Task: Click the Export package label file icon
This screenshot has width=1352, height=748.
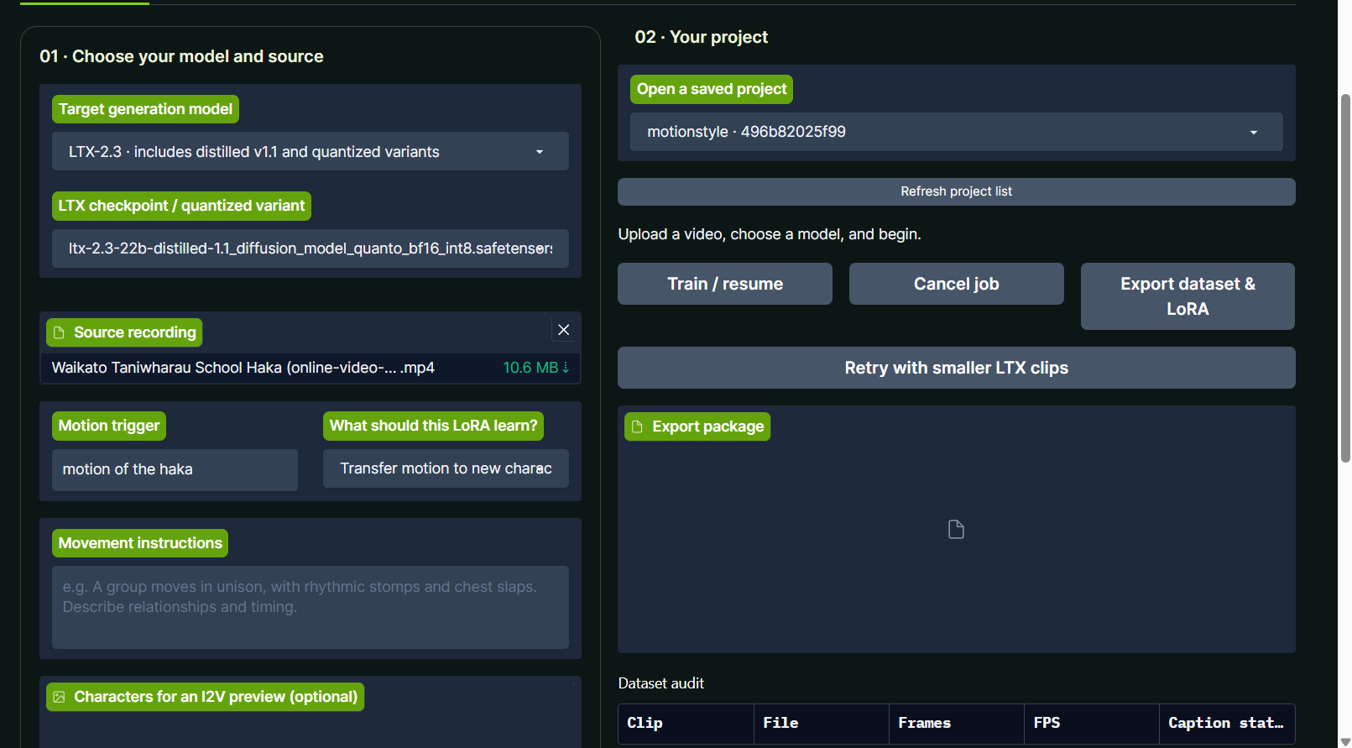Action: point(637,426)
